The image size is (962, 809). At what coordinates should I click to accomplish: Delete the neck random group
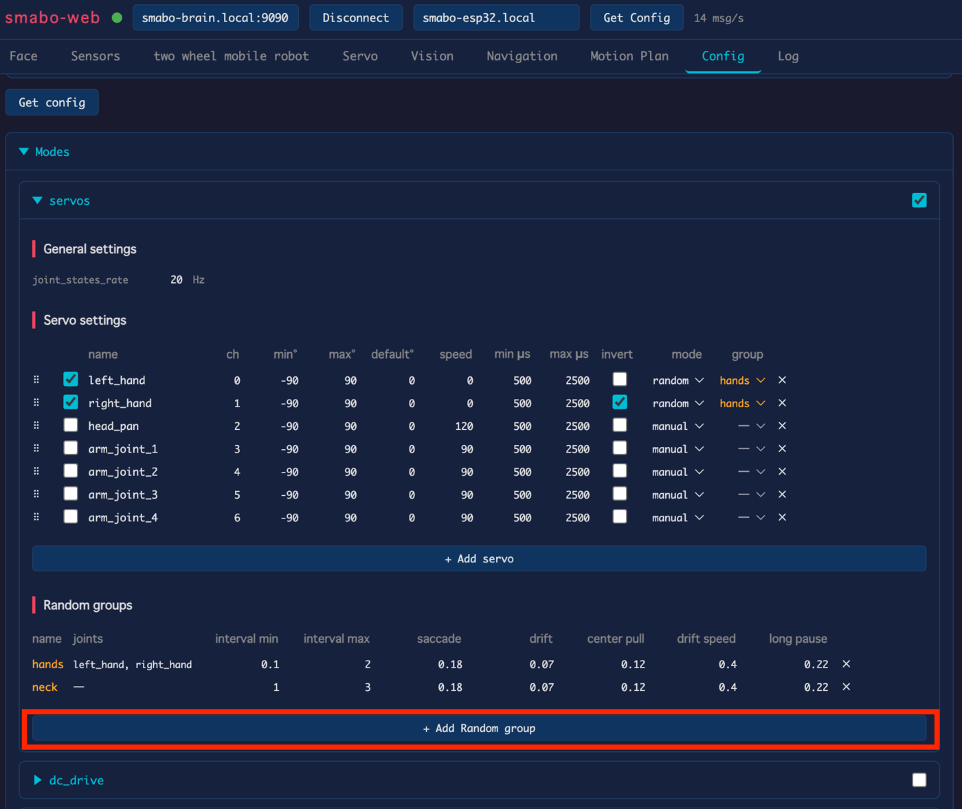pos(847,687)
